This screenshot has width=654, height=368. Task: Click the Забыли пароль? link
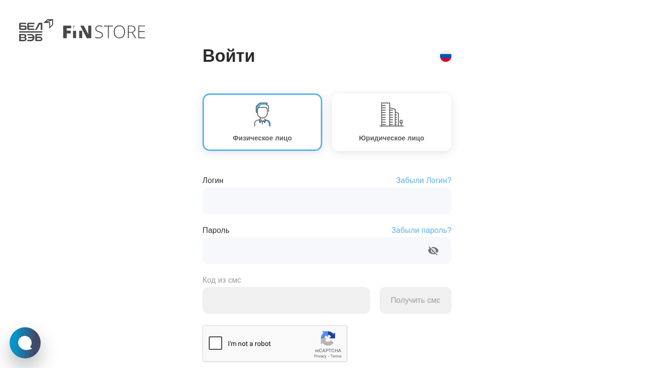(421, 230)
